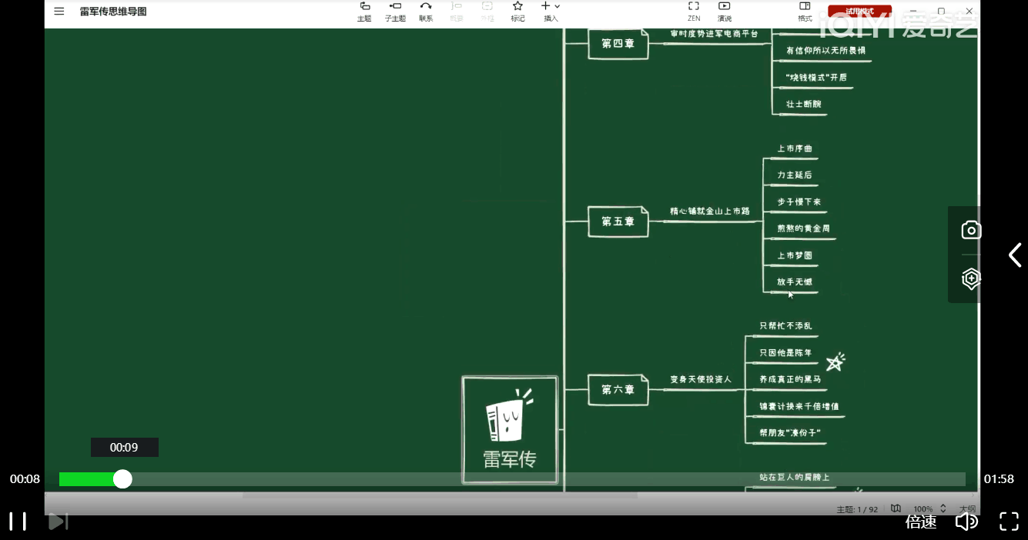Click the red 试用模式 button

pos(859,11)
